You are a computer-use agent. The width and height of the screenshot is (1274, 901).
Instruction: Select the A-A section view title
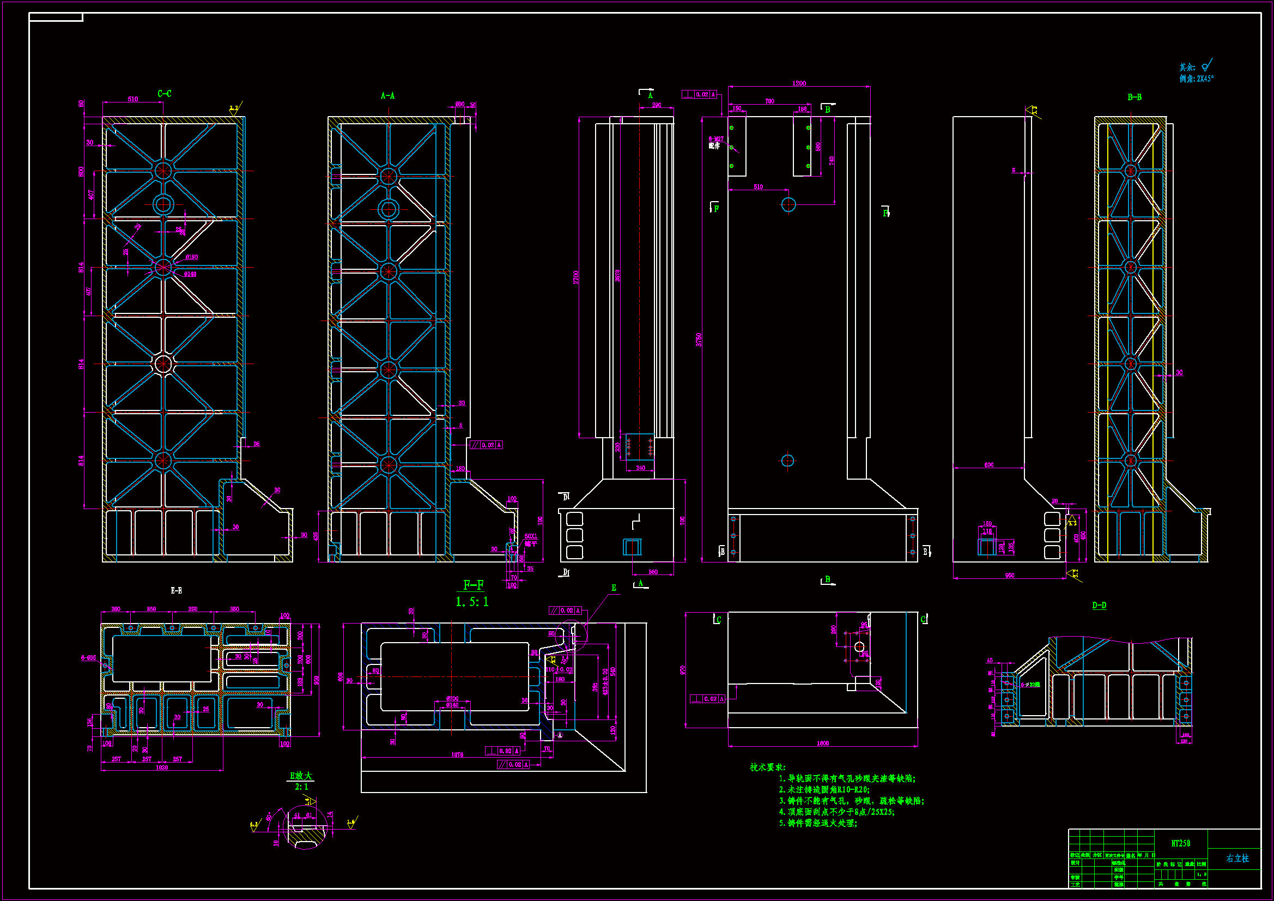point(387,96)
